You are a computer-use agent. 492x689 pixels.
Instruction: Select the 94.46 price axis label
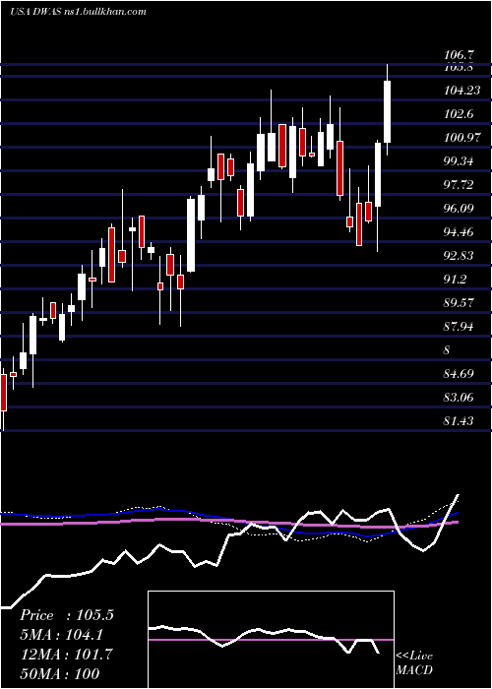coord(459,232)
